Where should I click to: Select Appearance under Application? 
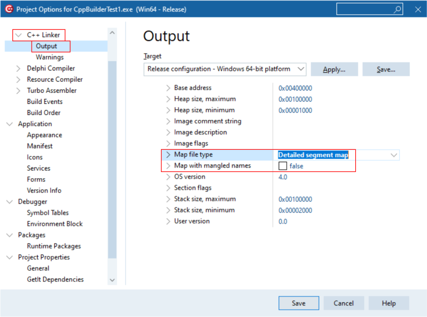[x=44, y=135]
